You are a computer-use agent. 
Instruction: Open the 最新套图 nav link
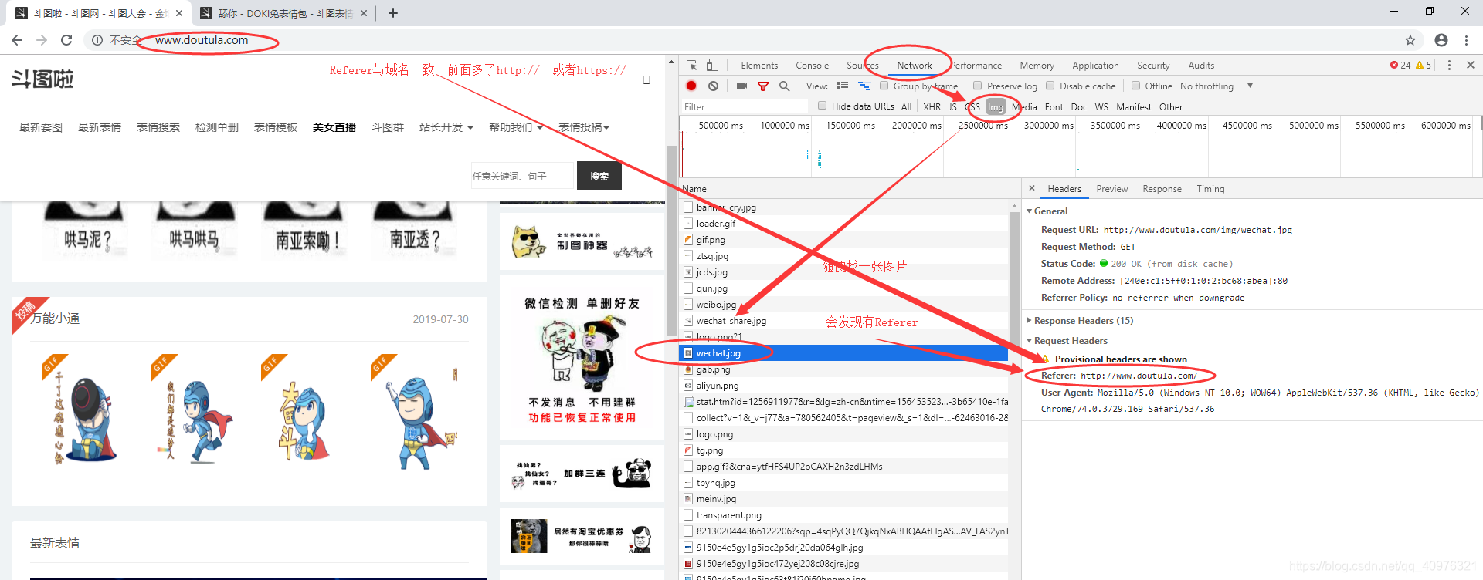pyautogui.click(x=41, y=127)
